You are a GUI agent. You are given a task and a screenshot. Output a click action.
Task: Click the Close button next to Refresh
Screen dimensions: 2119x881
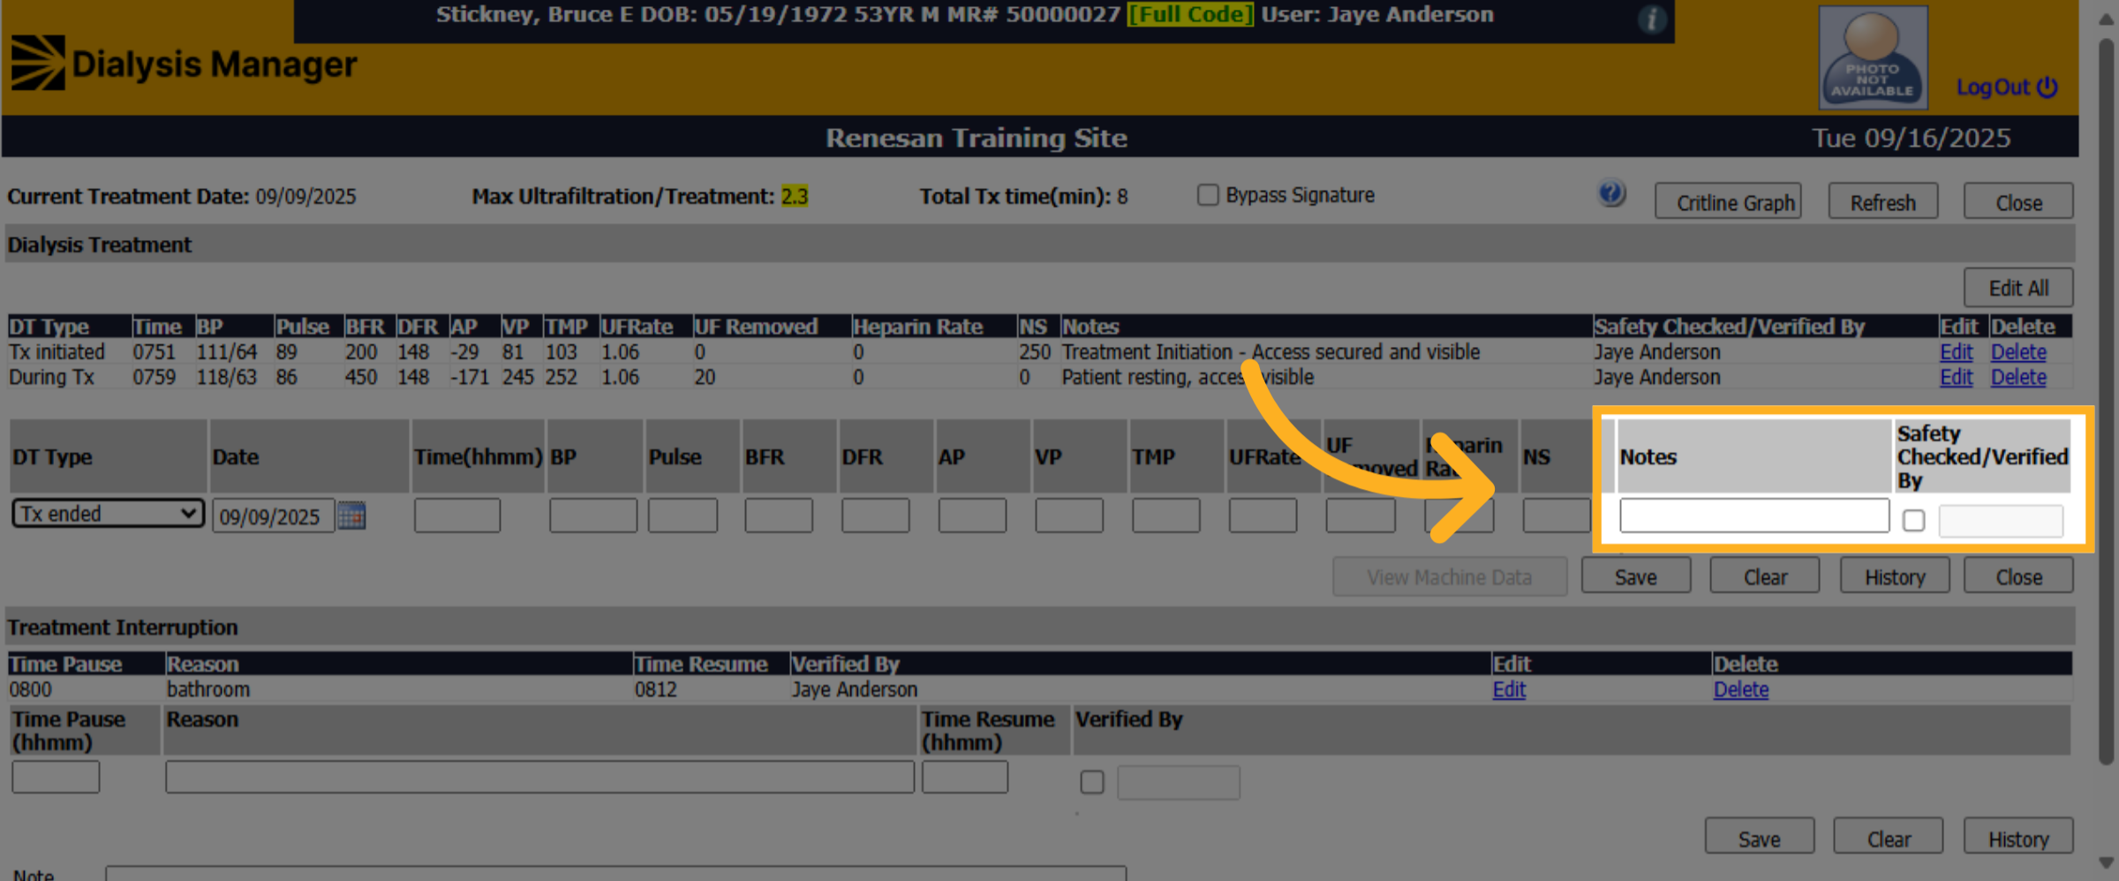(x=2018, y=202)
